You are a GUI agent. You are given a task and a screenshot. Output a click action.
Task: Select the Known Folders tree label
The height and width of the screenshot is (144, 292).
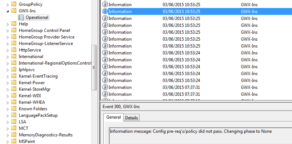(x=33, y=108)
